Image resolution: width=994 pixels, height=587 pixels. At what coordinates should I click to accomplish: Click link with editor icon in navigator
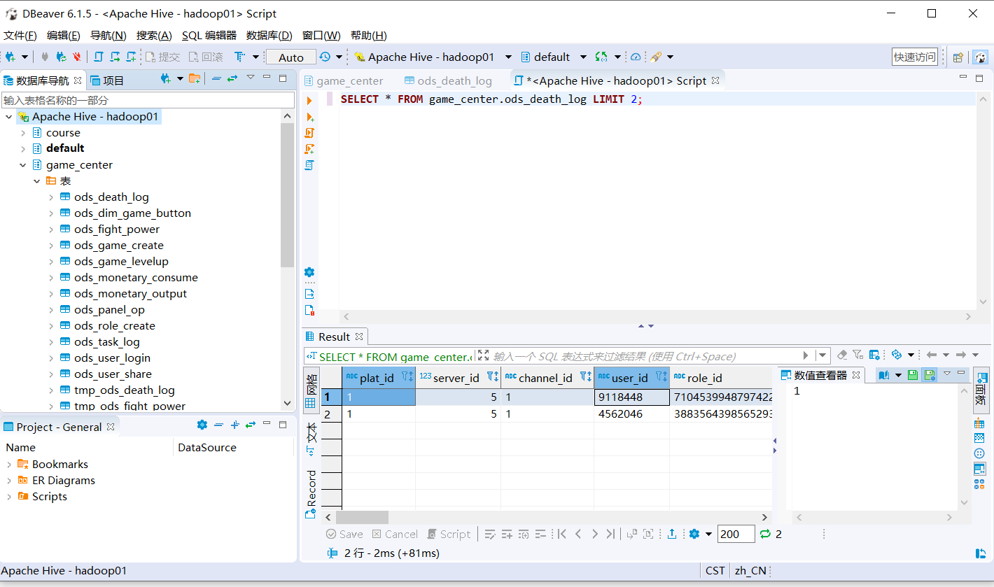pyautogui.click(x=232, y=79)
